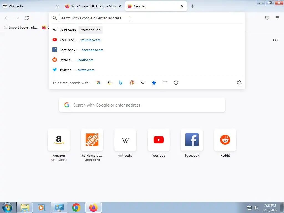This screenshot has height=213, width=284.
Task: Click Import bookmarks in bookmarks toolbar
Action: (x=21, y=27)
